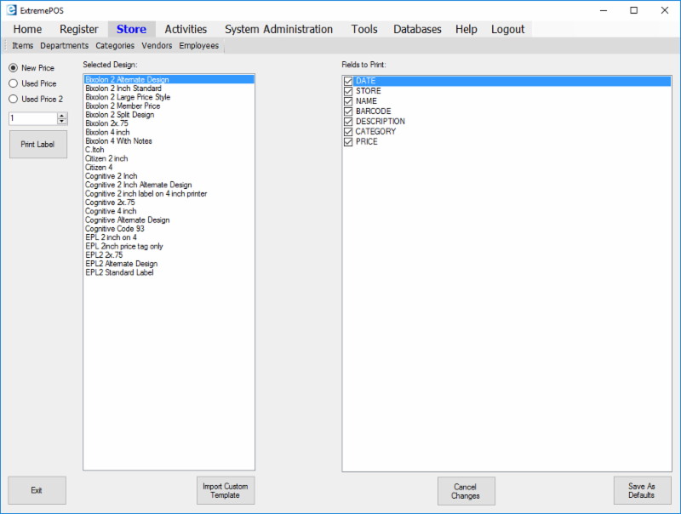Image resolution: width=681 pixels, height=514 pixels.
Task: Open the Databases menu
Action: tap(417, 29)
